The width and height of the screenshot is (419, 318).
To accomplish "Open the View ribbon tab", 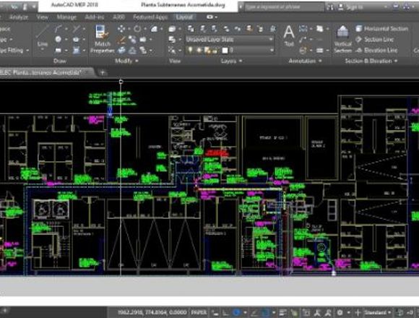I will pos(42,17).
